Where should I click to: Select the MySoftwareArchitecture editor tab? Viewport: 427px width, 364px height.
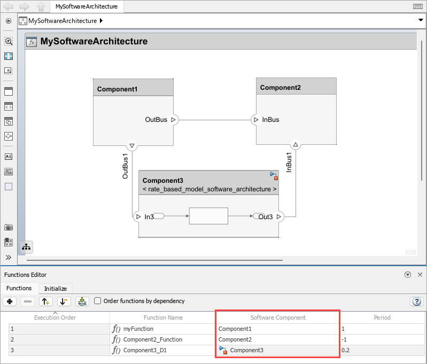87,6
